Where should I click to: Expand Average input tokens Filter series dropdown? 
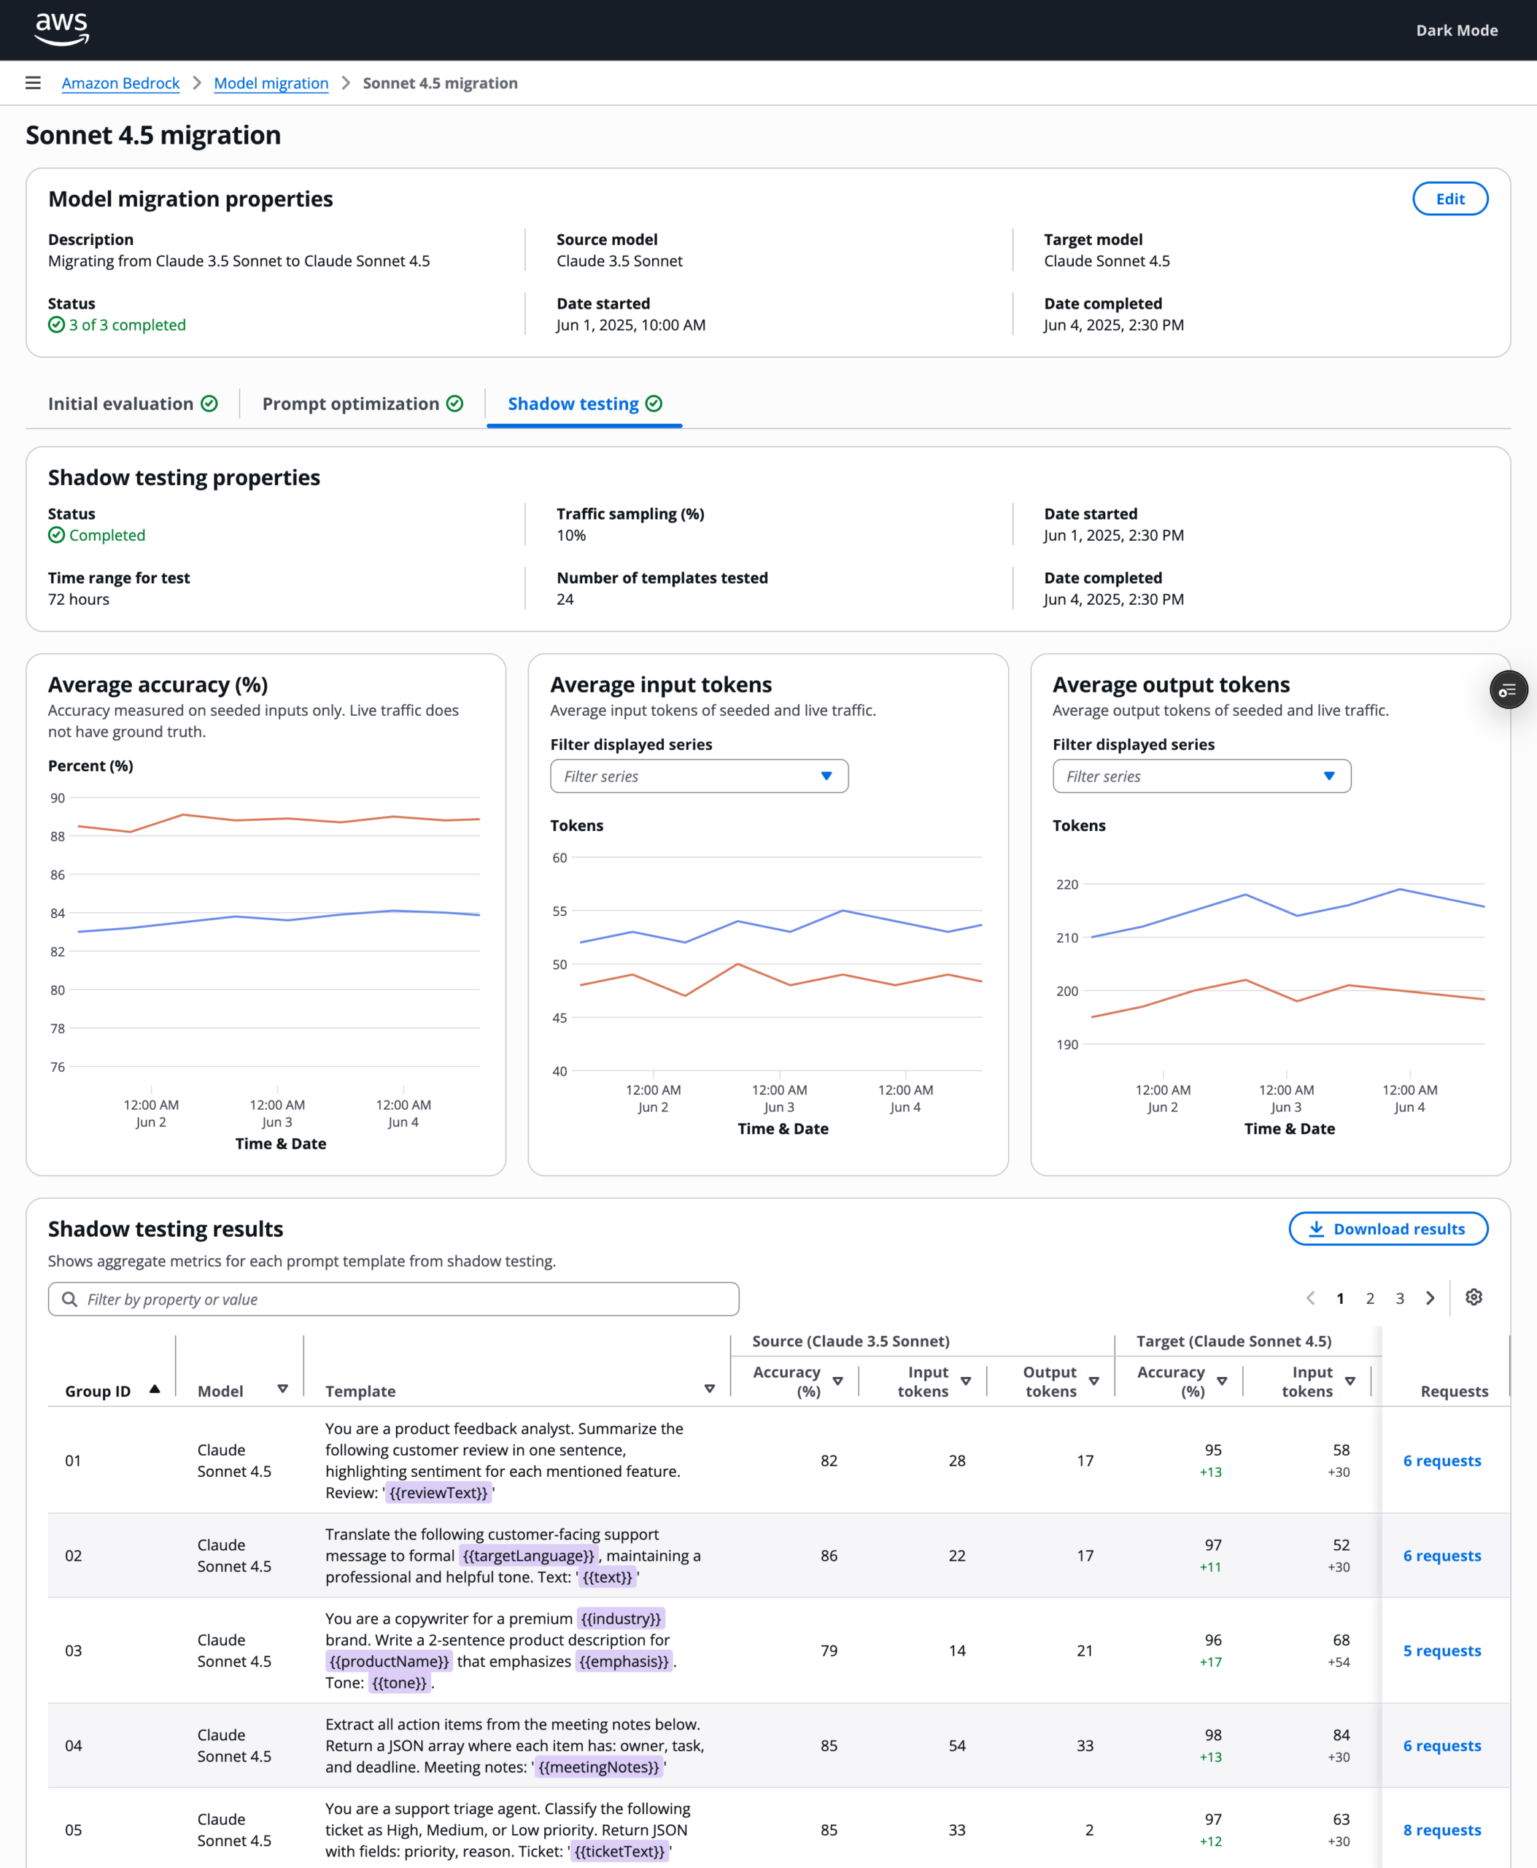coord(699,776)
